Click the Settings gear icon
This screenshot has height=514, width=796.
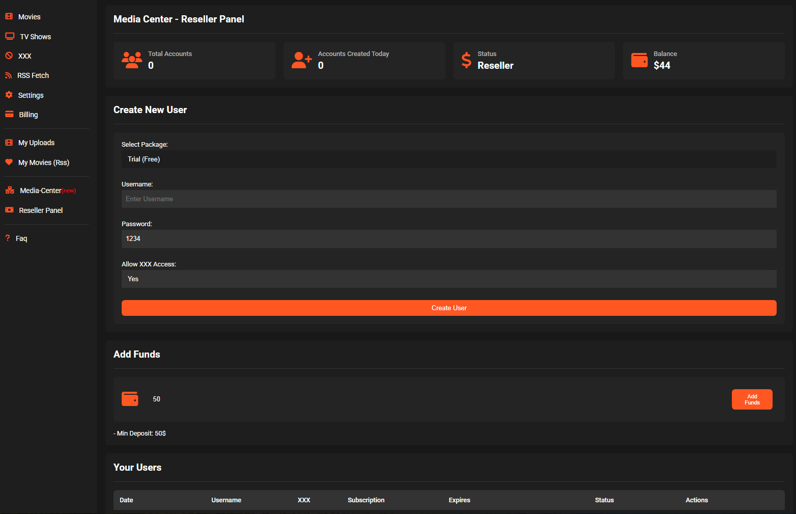(x=9, y=95)
